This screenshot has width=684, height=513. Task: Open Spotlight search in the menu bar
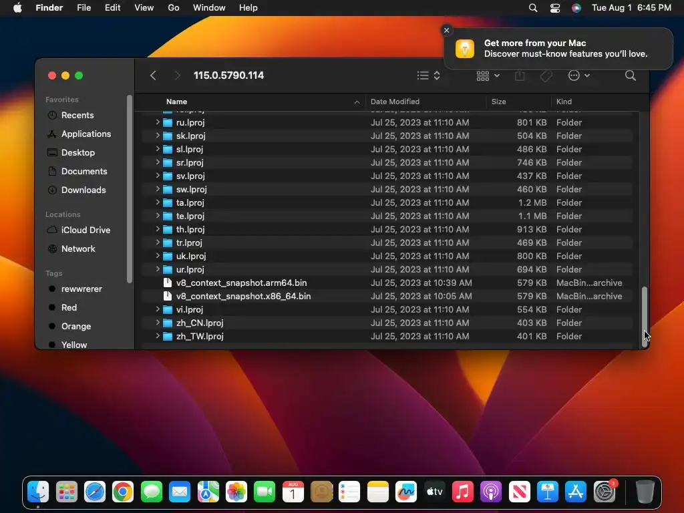coord(533,8)
